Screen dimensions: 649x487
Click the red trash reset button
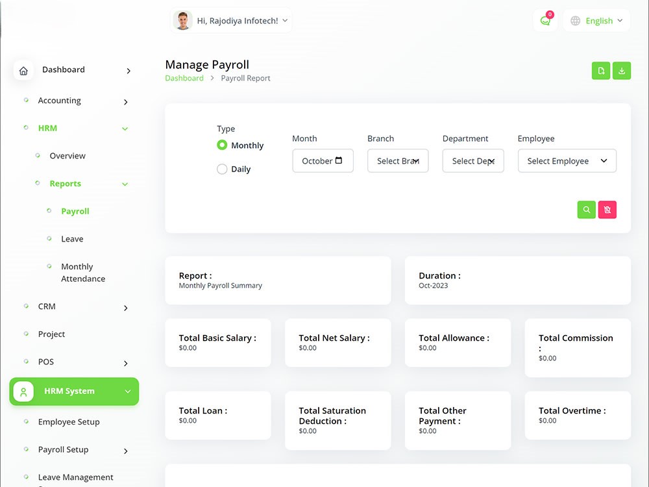(x=607, y=210)
